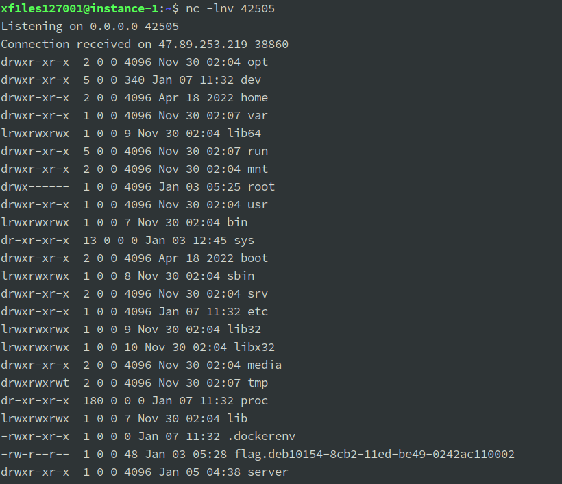This screenshot has width=562, height=484.
Task: Click the home directory name
Action: click(254, 97)
